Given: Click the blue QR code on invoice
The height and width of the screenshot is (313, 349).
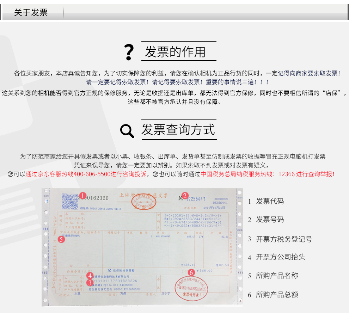Looking at the screenshot, I should point(69,201).
